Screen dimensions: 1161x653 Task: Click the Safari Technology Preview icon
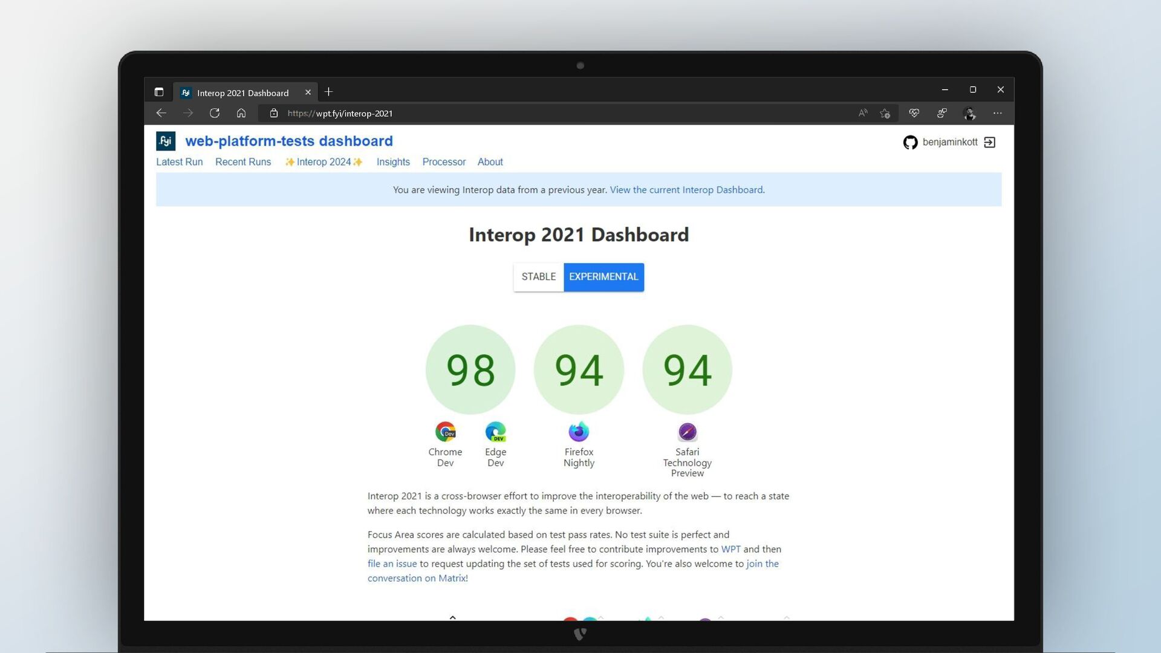pyautogui.click(x=688, y=432)
